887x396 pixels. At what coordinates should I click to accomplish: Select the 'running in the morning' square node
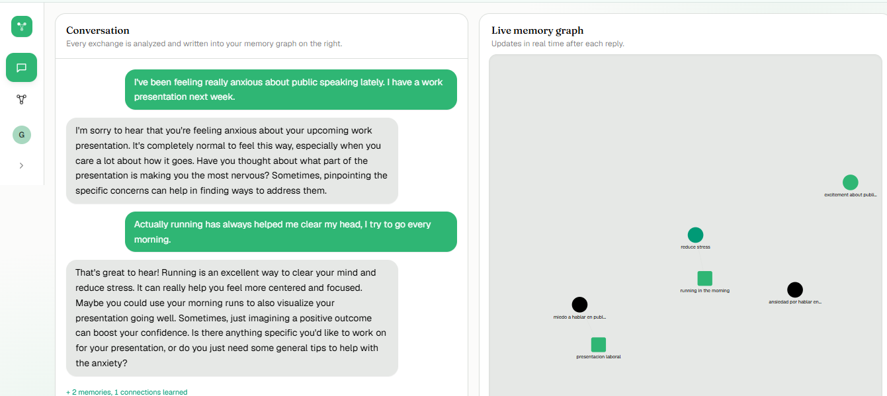pyautogui.click(x=704, y=278)
